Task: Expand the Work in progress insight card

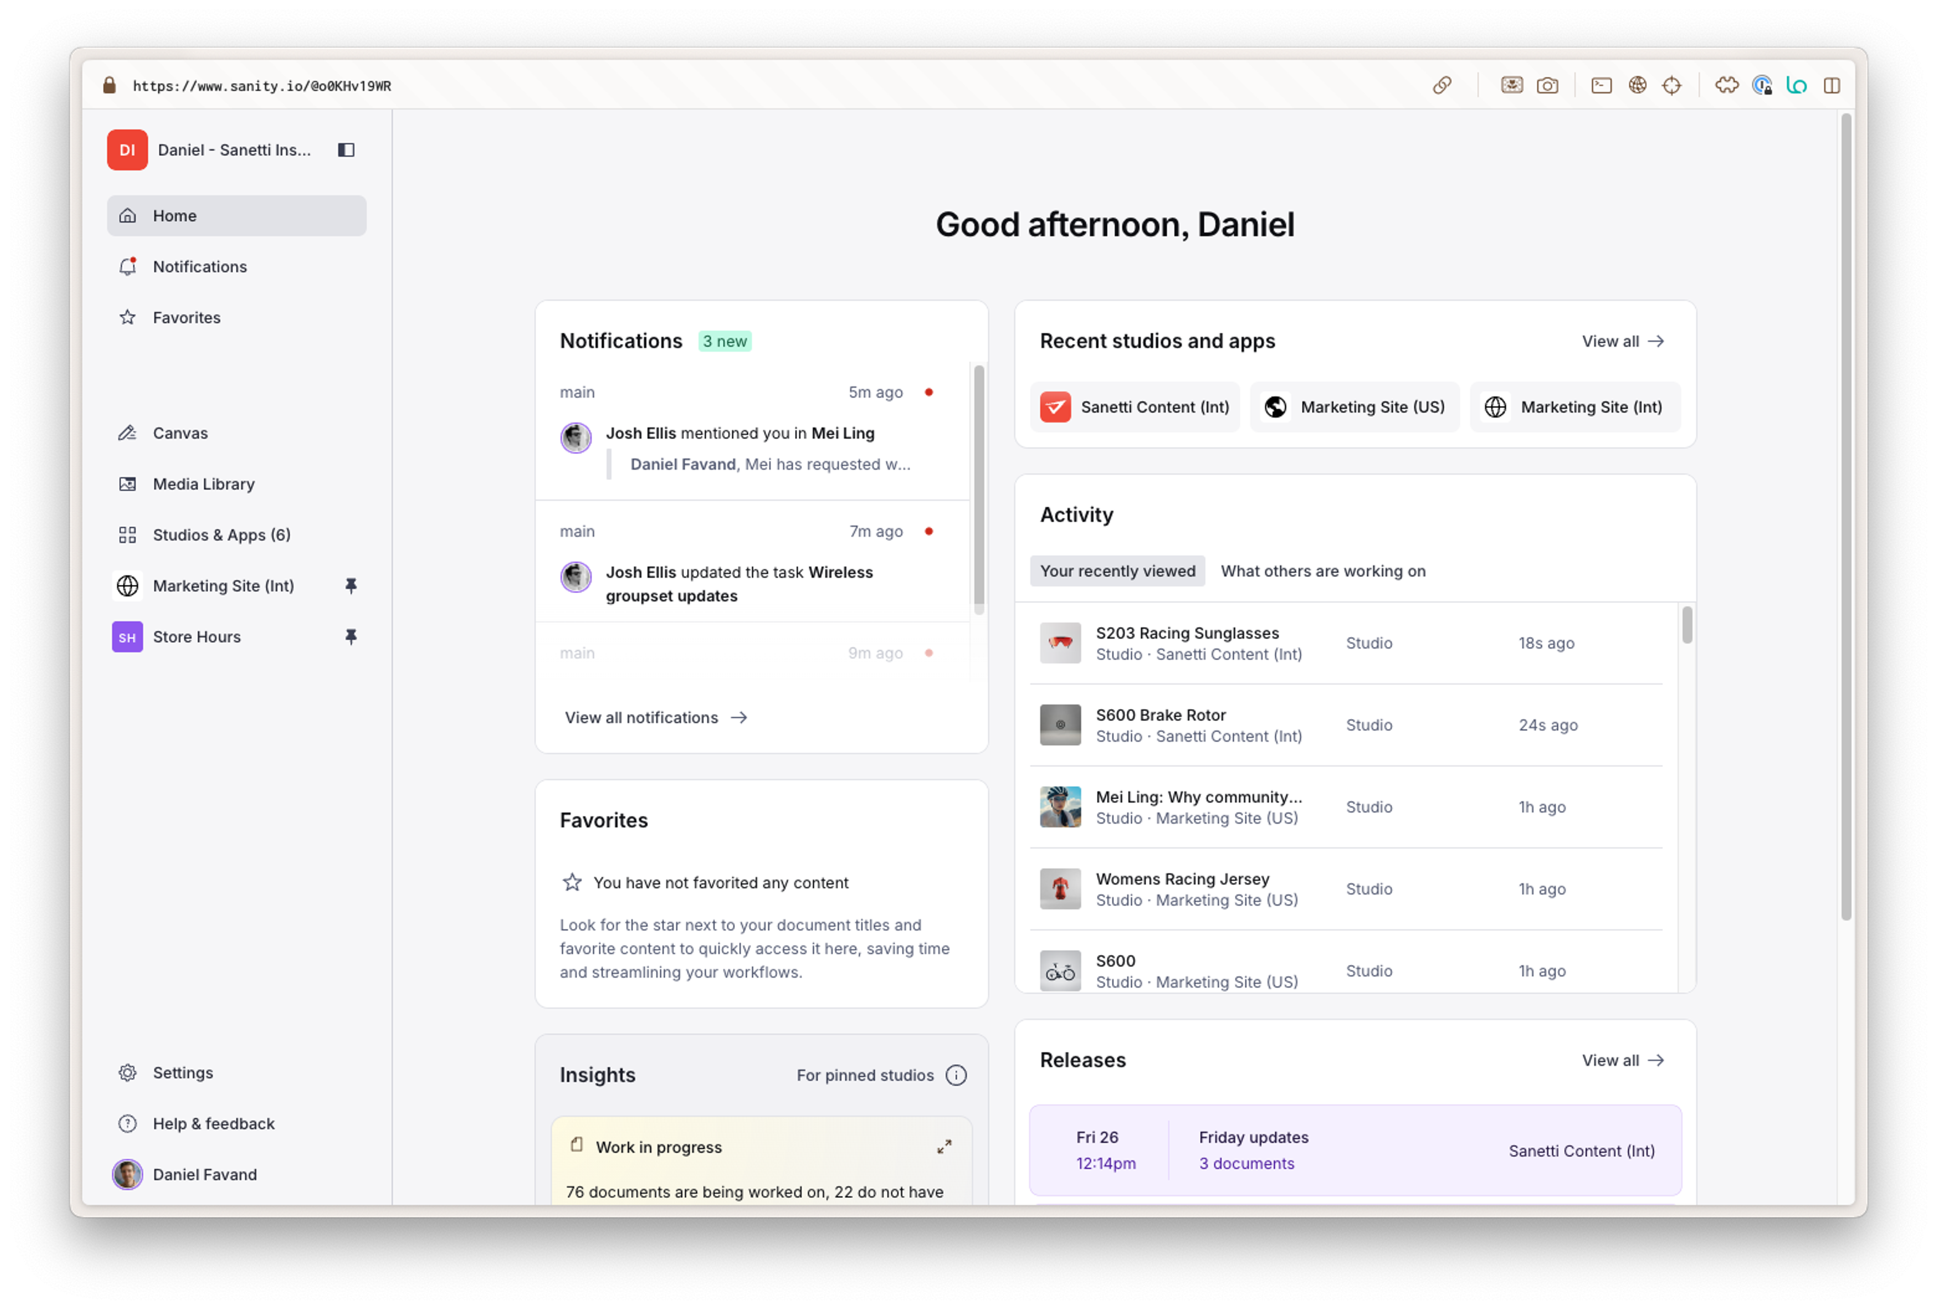Action: coord(943,1147)
